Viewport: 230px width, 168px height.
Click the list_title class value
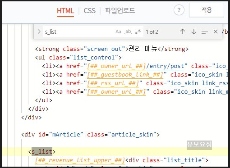[184, 160]
